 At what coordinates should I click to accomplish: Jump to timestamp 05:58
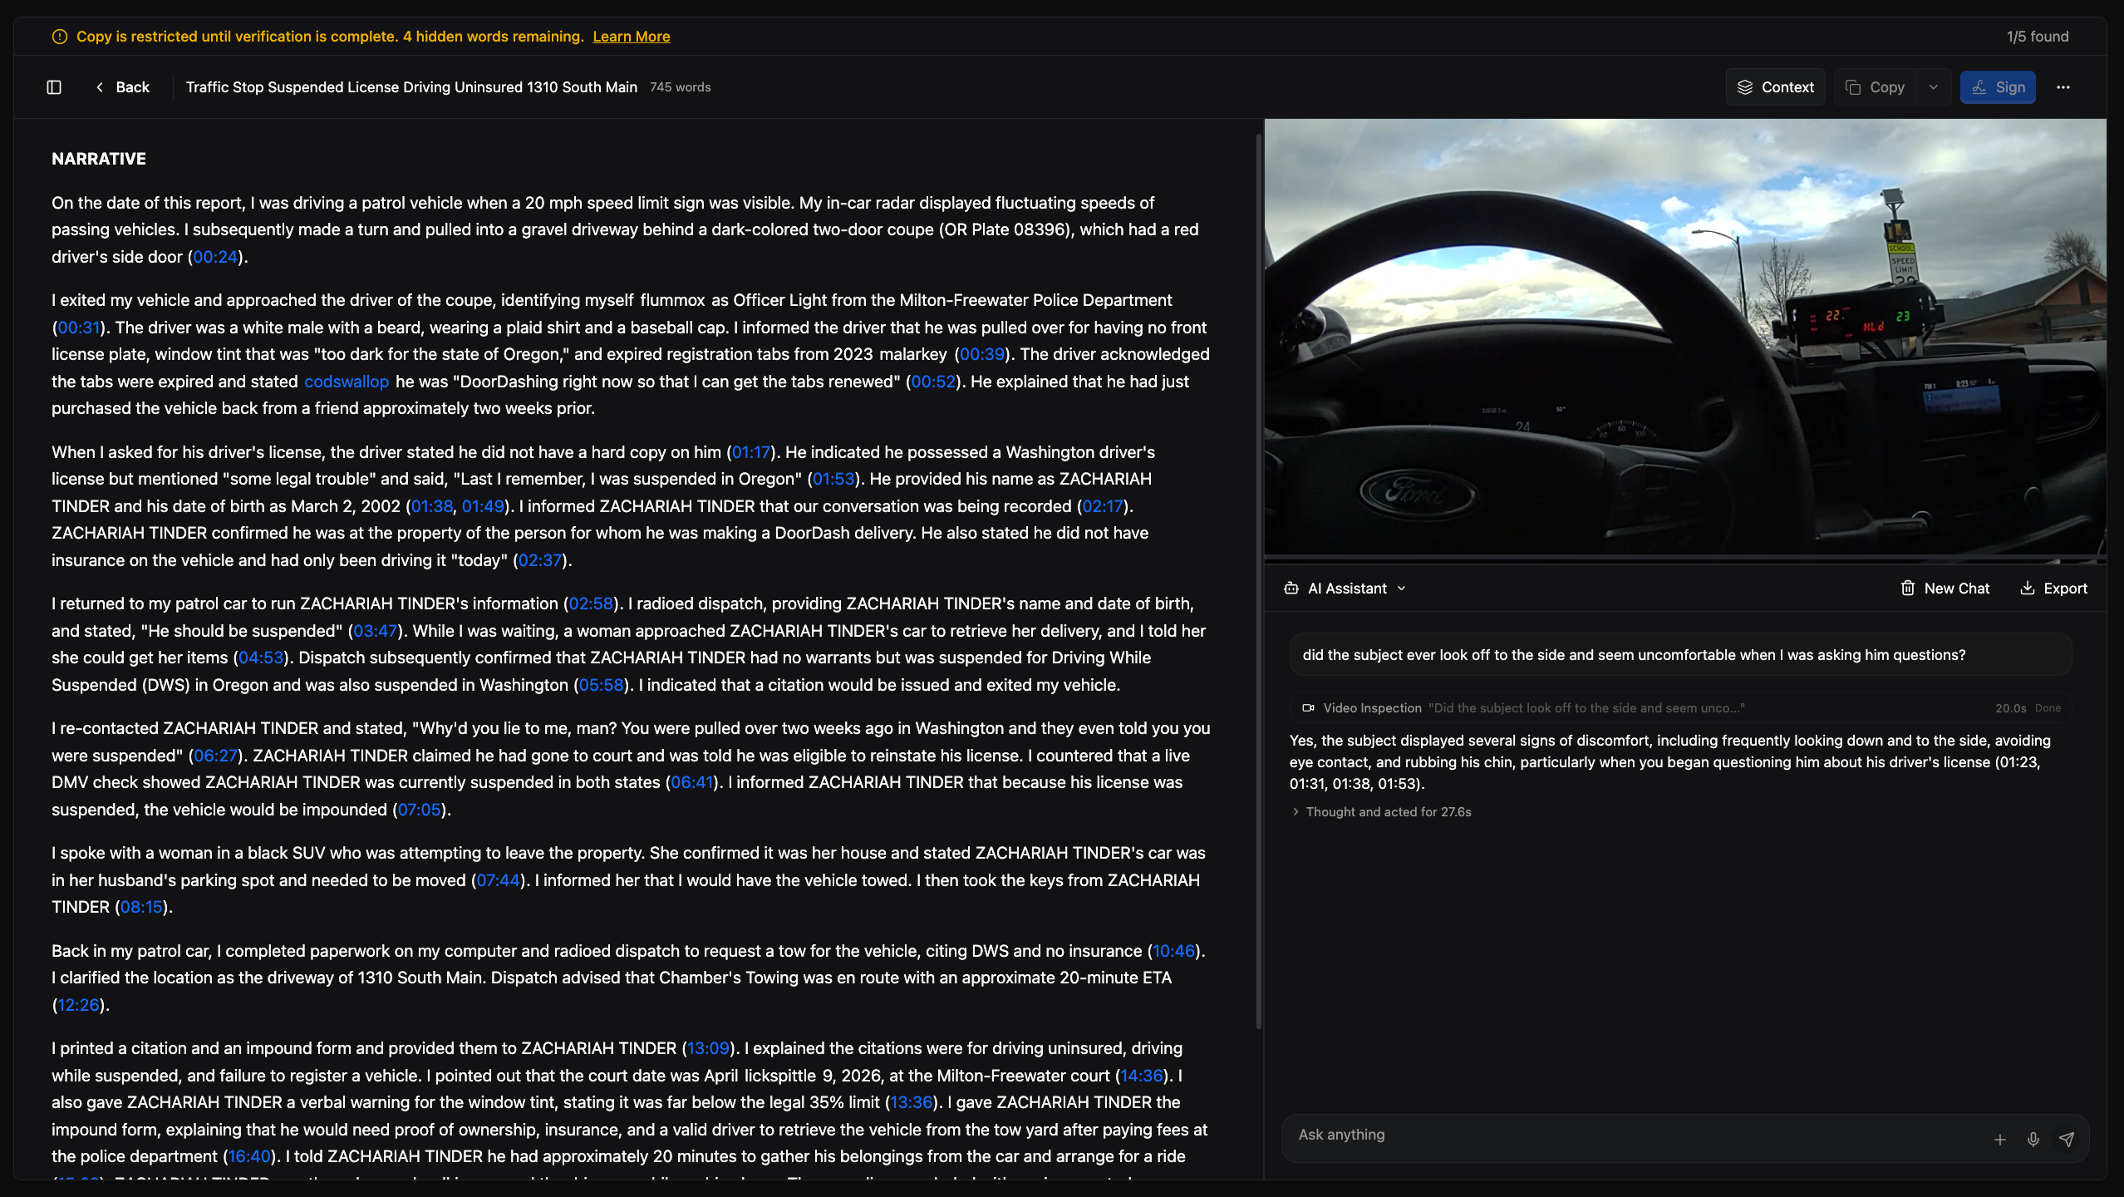(x=601, y=685)
